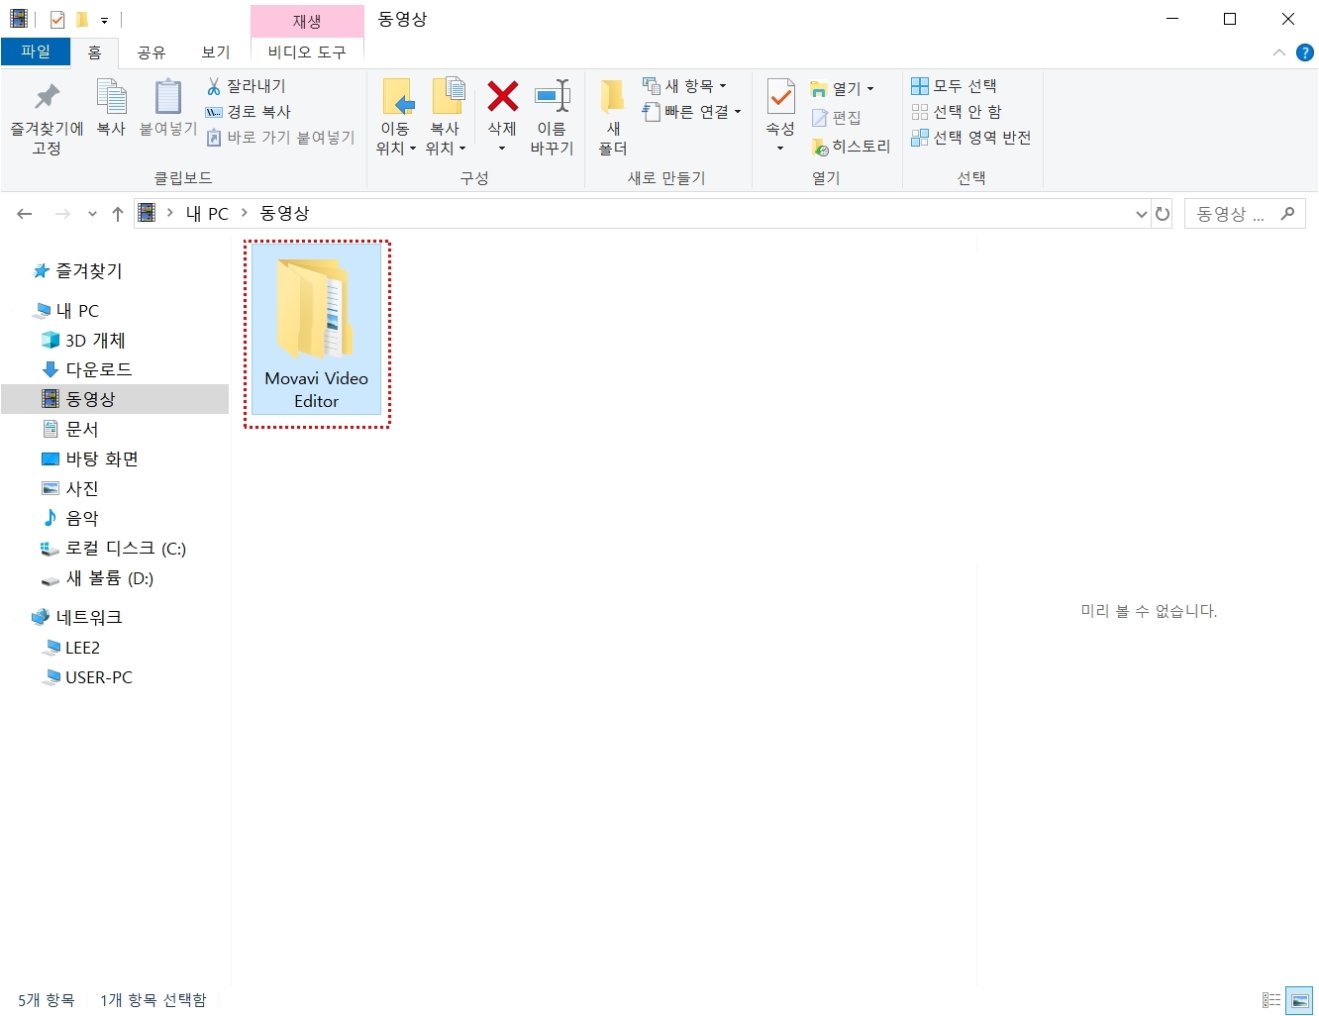Open LEE2 network computer
This screenshot has height=1016, width=1319.
pyautogui.click(x=71, y=648)
